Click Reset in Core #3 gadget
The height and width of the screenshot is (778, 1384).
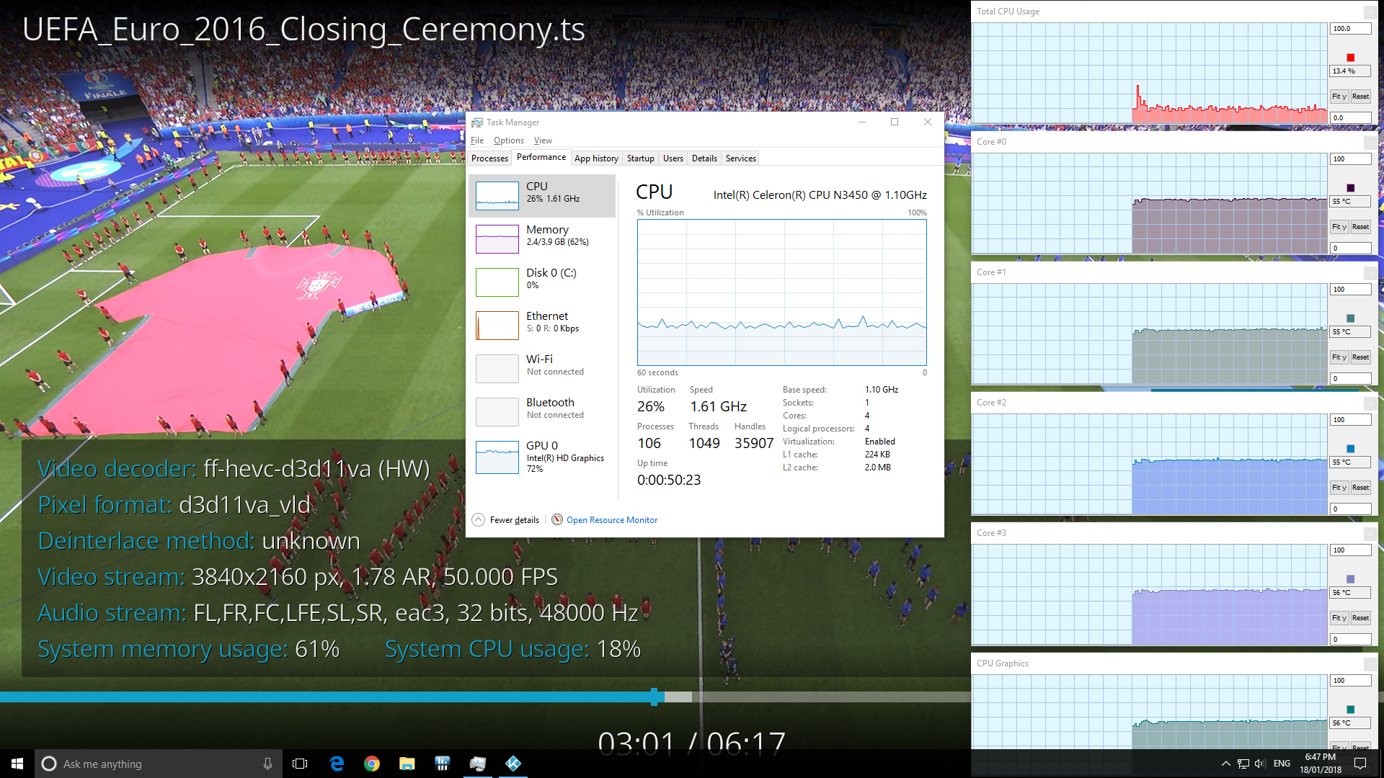pos(1360,618)
